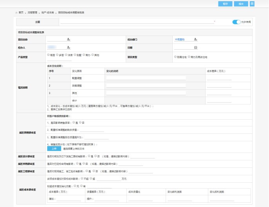
Task: Click the 上传 upload button
Action: [54, 149]
